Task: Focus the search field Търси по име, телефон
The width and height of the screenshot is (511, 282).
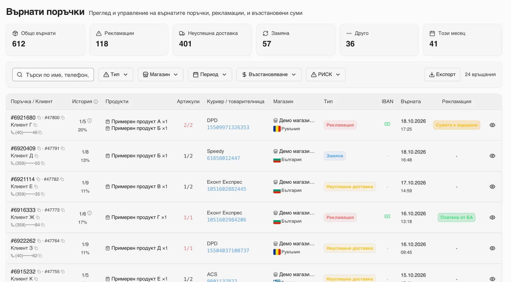Action: [53, 75]
